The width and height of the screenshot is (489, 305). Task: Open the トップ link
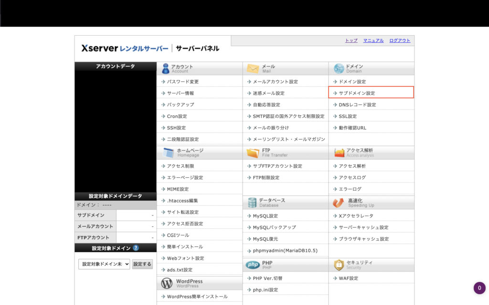(x=351, y=41)
